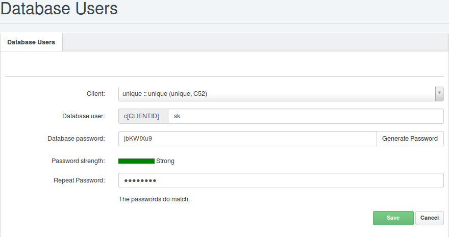Viewport: 449px width, 237px height.
Task: Click the Repeat Password: label
Action: [79, 180]
